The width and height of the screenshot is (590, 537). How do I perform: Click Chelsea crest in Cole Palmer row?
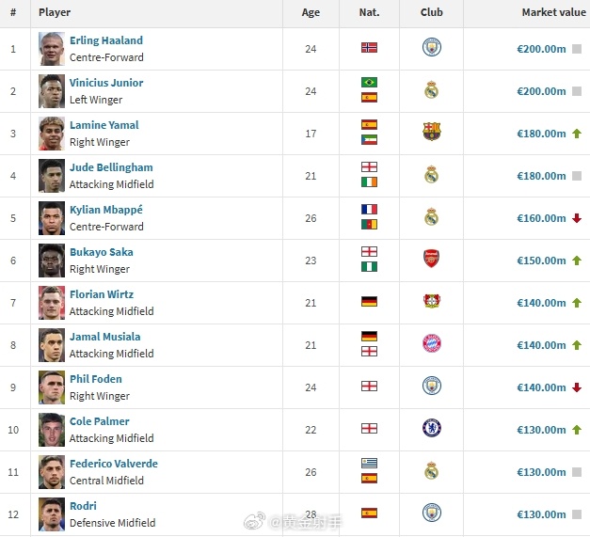click(x=432, y=428)
